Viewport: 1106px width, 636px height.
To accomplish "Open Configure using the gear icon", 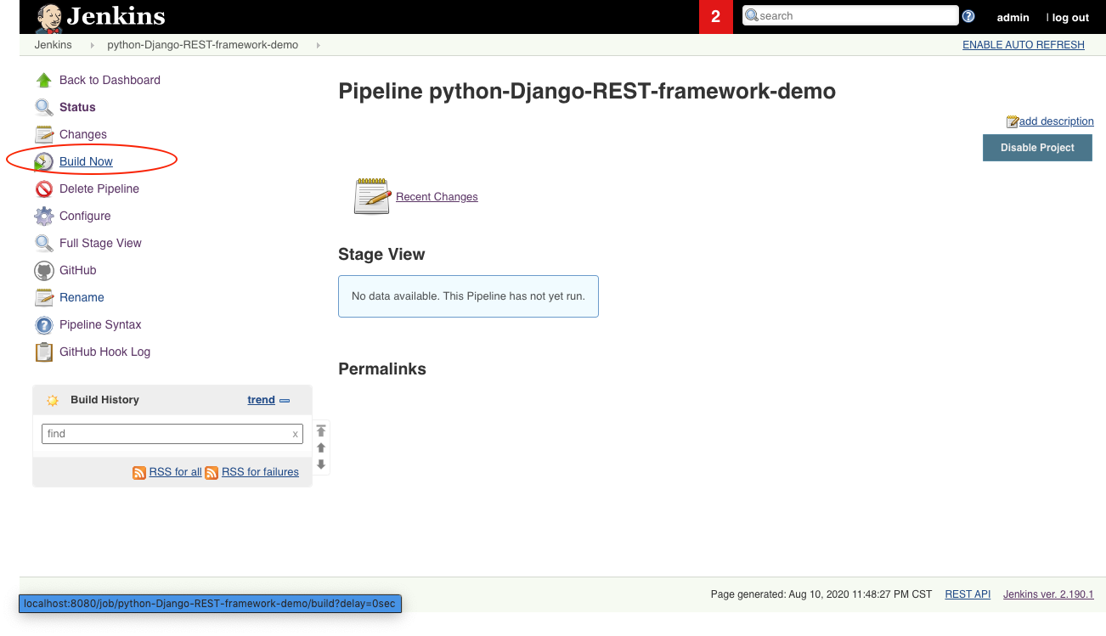I will (43, 216).
